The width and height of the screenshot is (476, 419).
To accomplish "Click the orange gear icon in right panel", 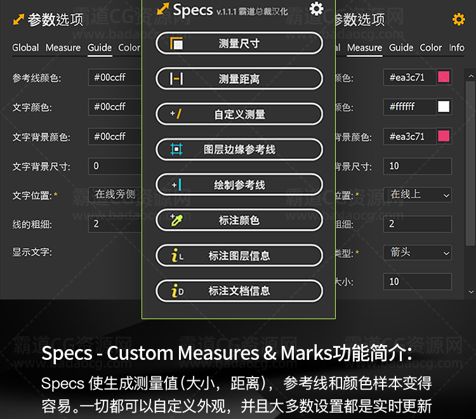I will (458, 20).
